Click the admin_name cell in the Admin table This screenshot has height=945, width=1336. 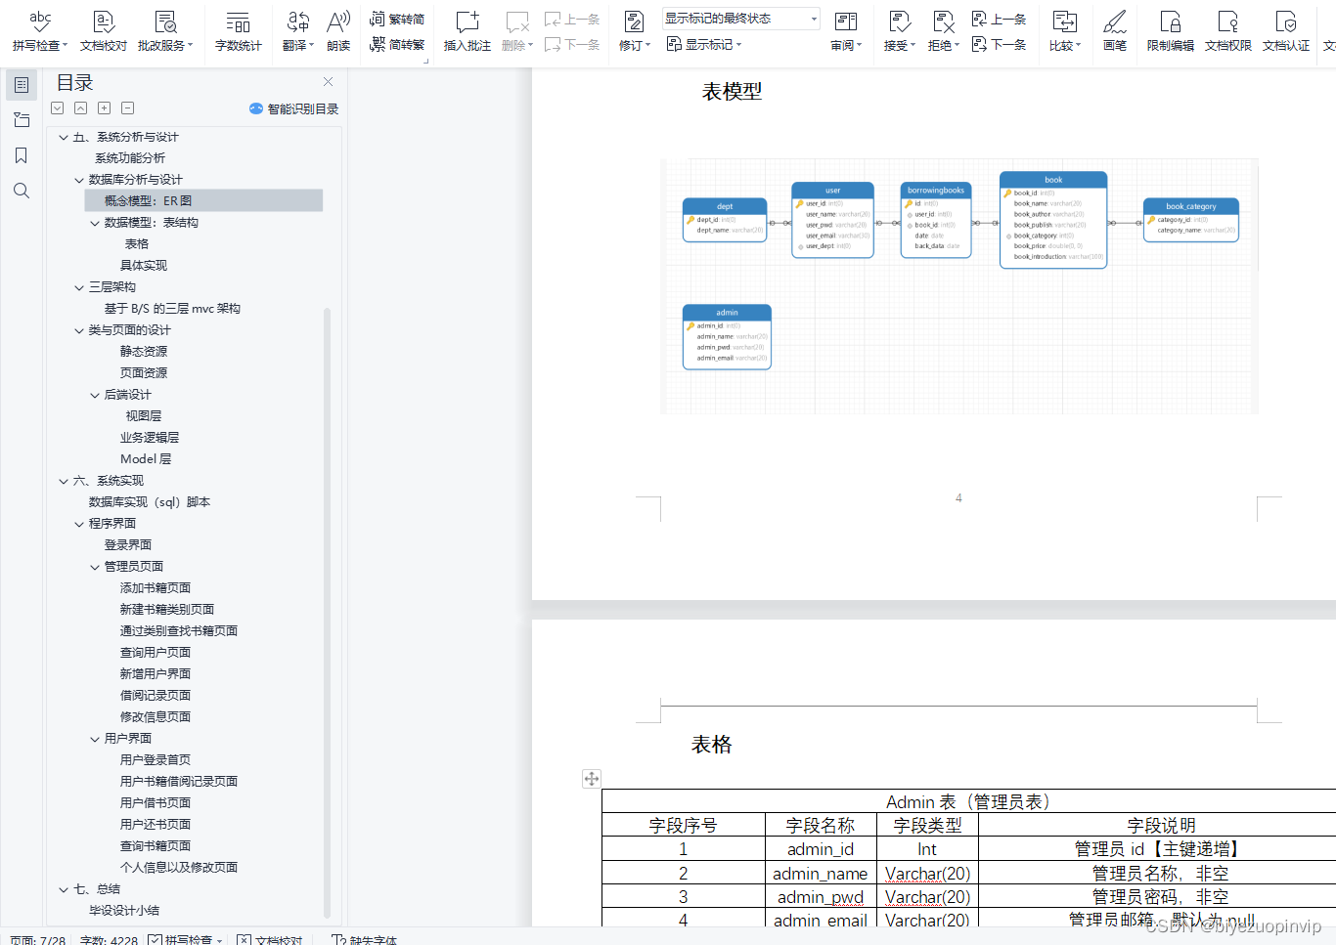[821, 873]
